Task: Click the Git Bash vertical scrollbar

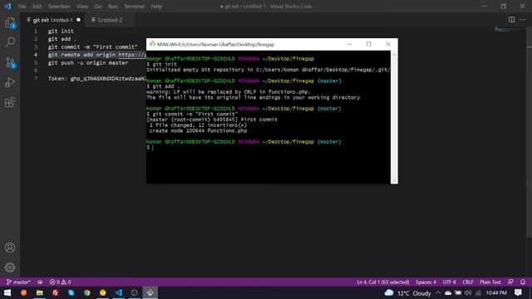Action: coord(394,117)
